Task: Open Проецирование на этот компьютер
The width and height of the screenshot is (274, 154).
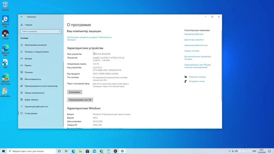Action: point(41,86)
